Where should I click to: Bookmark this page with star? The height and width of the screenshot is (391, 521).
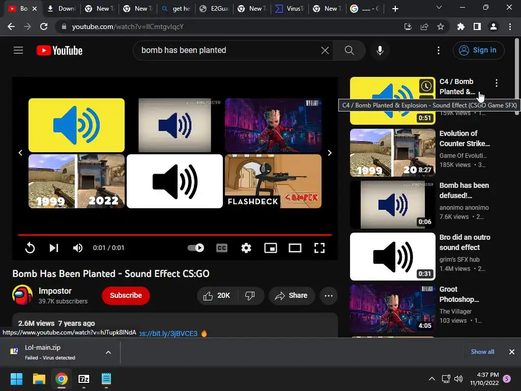pos(441,26)
